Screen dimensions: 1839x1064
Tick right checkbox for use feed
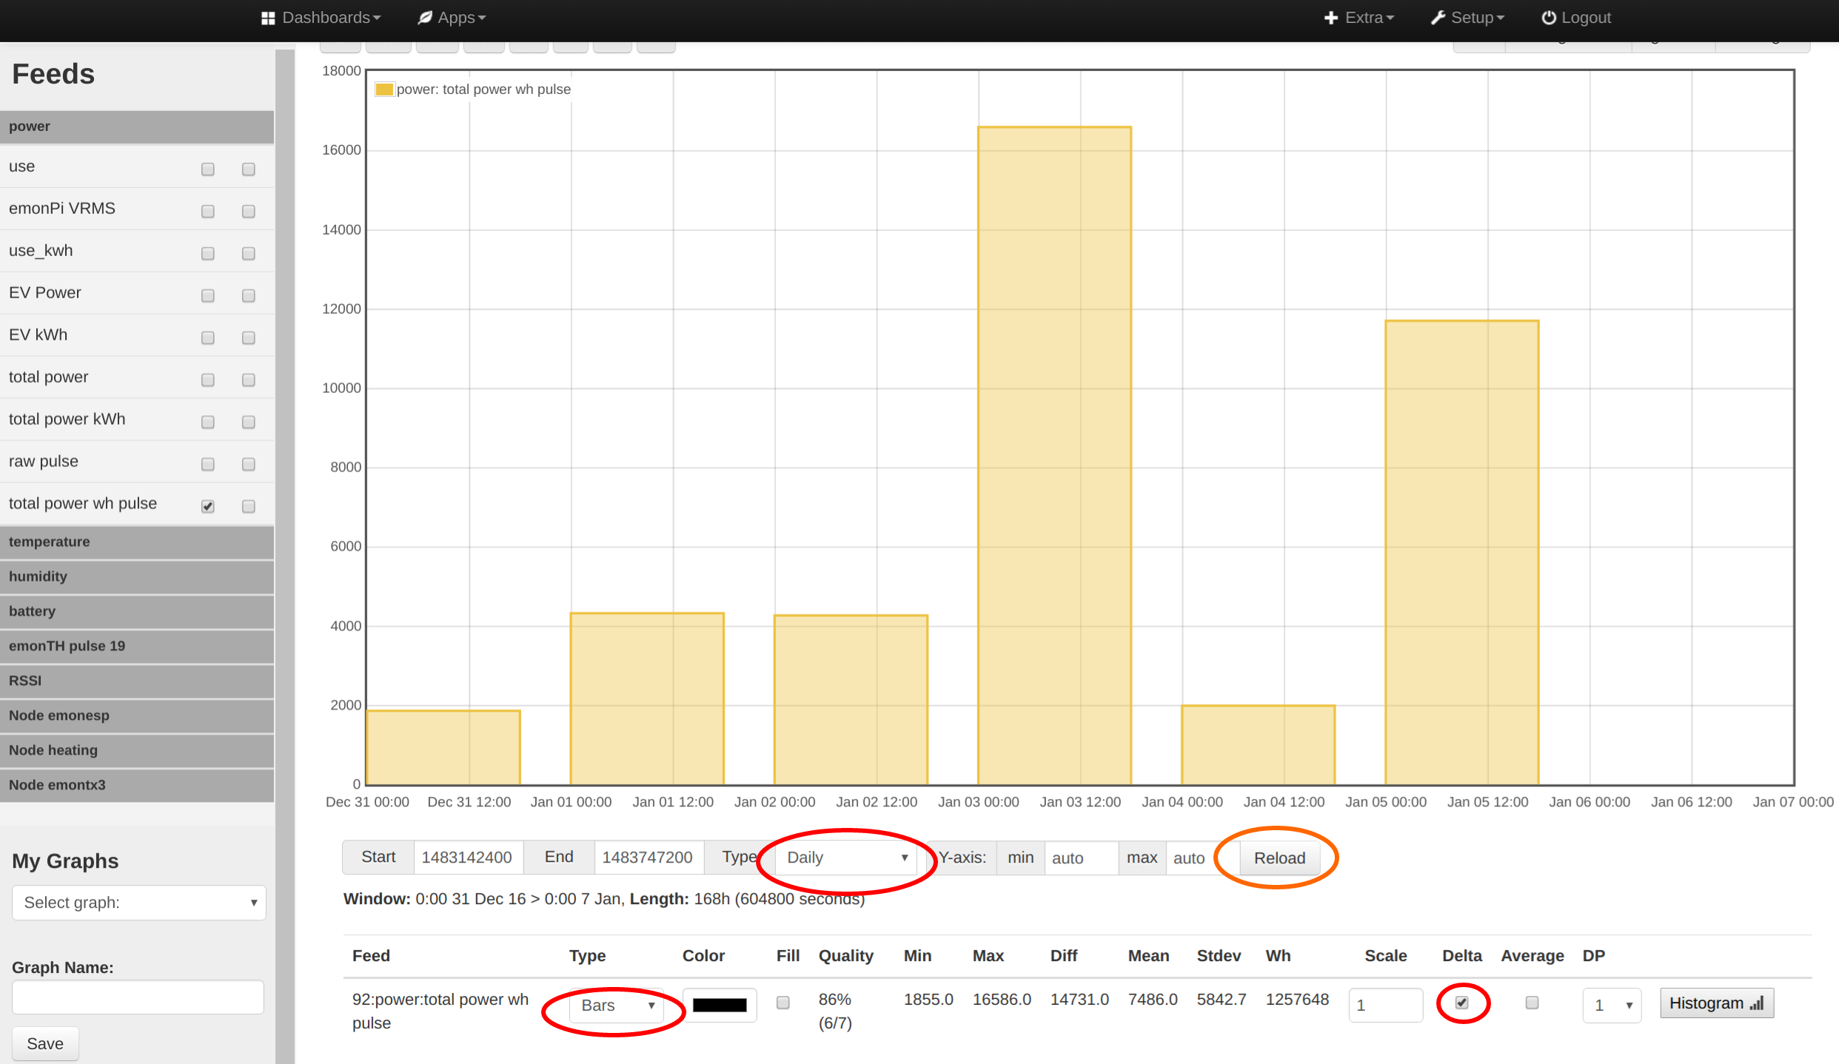249,169
